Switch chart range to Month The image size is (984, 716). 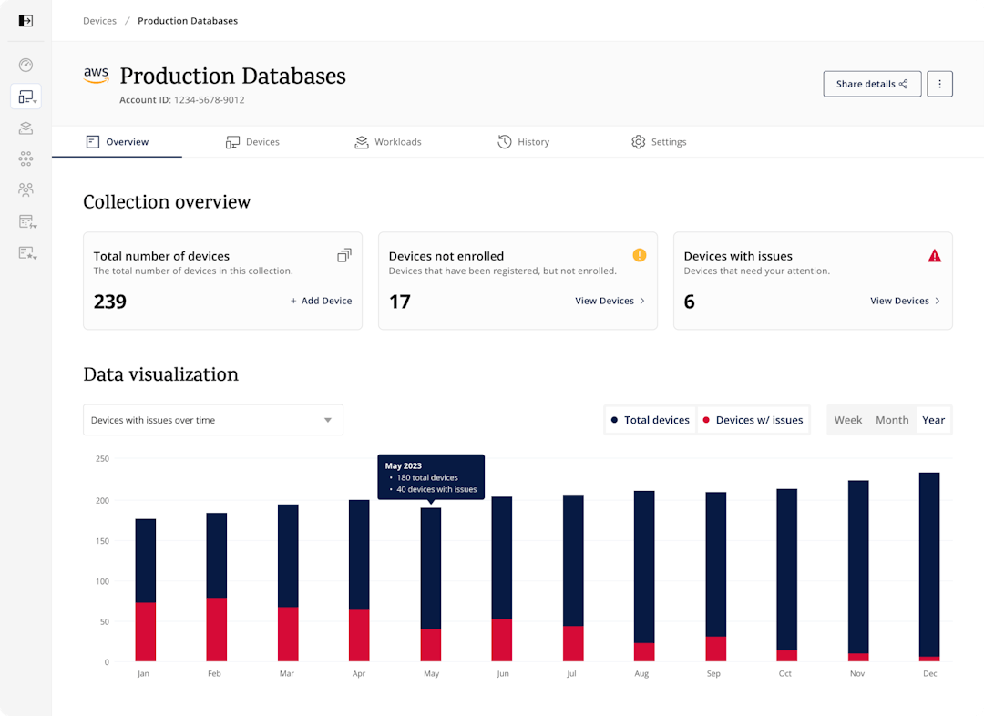coord(891,420)
